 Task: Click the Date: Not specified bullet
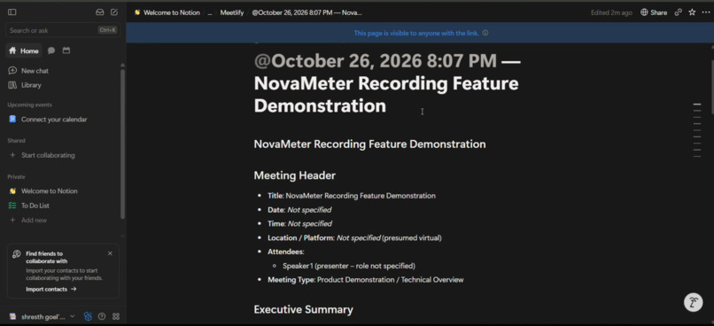[x=299, y=210]
